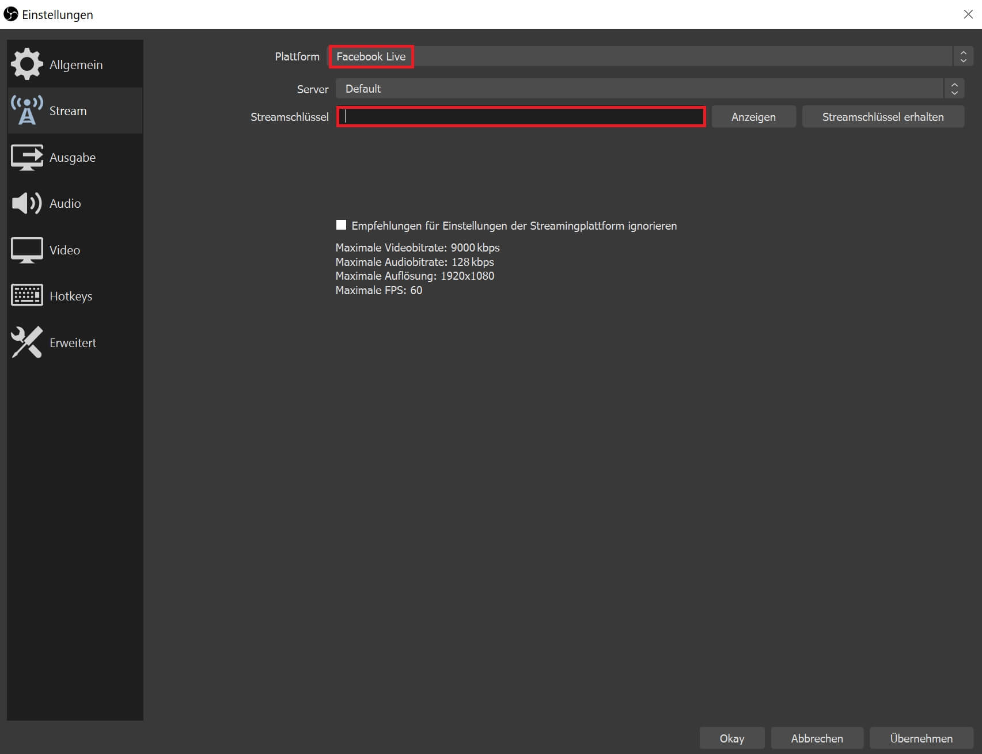Confirm settings with the Okay button
Viewport: 982px width, 754px height.
pyautogui.click(x=731, y=738)
